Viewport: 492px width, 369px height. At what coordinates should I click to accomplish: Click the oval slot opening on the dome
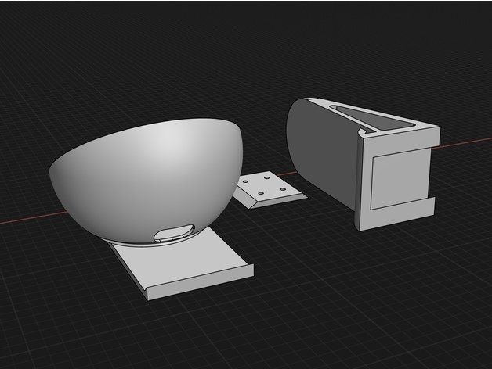point(177,232)
